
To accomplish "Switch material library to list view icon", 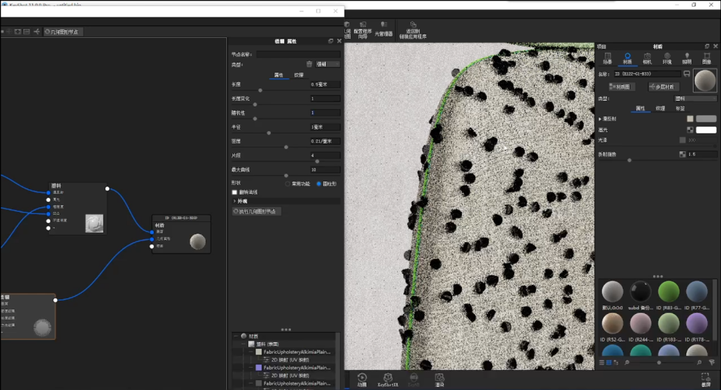I will (602, 363).
